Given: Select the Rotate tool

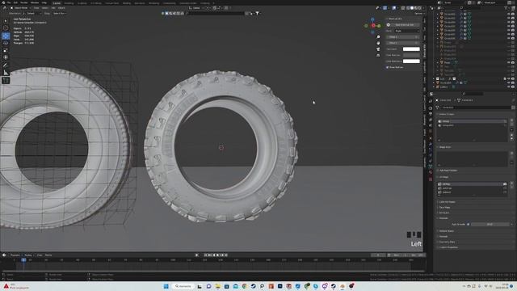Looking at the screenshot, I should [x=6, y=43].
